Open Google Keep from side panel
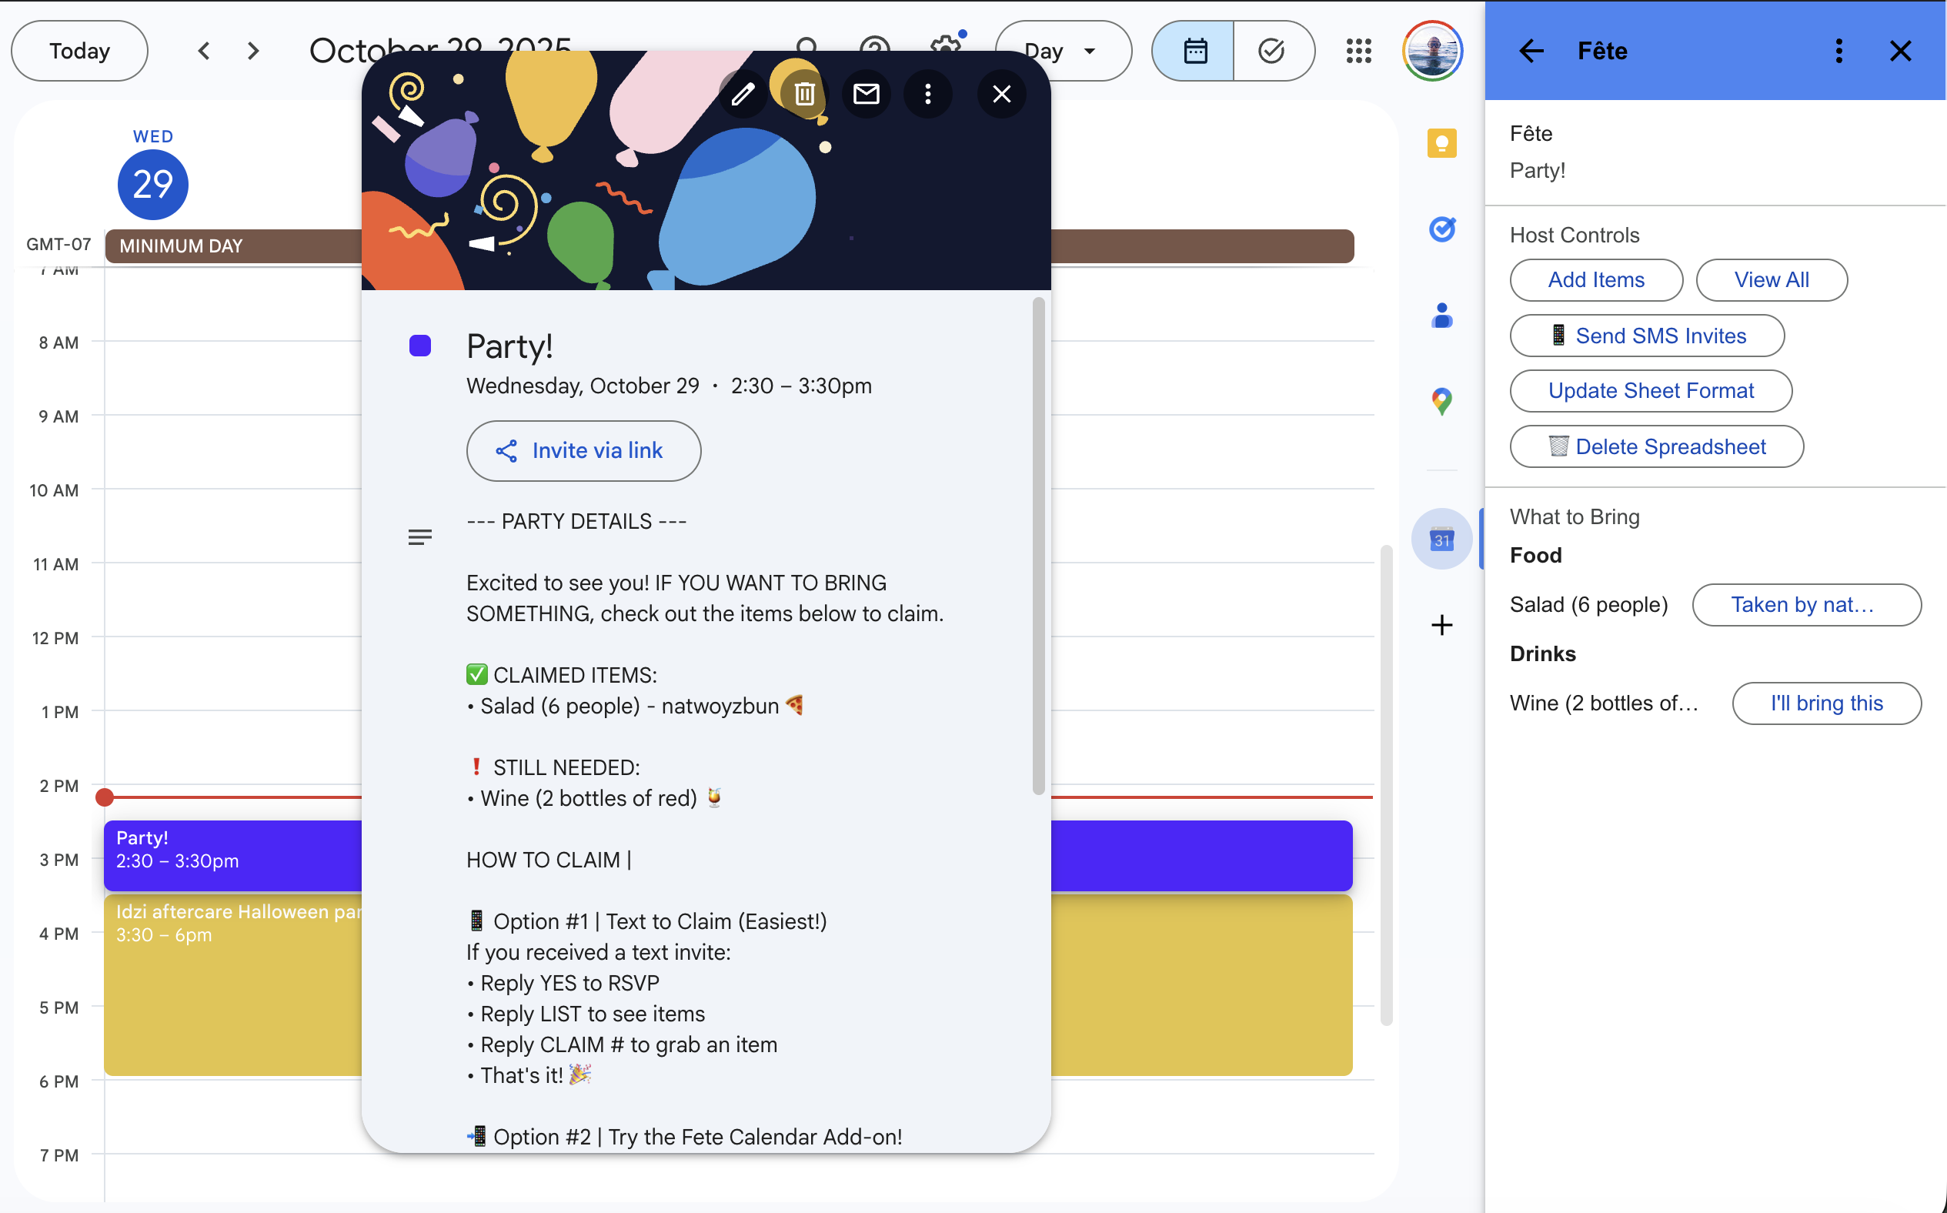 pos(1441,144)
